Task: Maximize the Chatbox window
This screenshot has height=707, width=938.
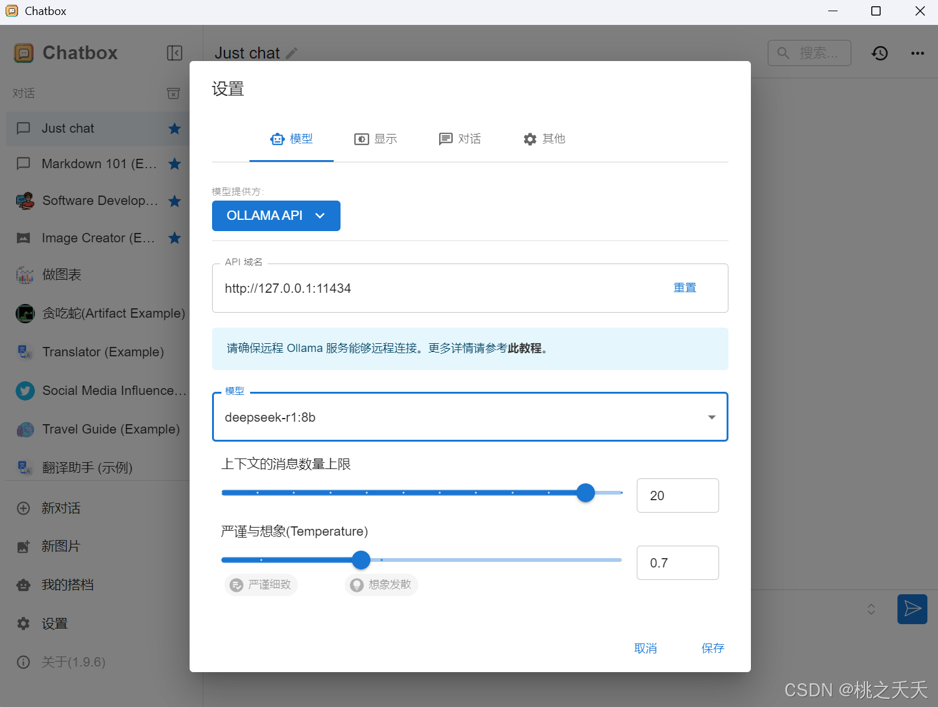Action: (x=876, y=11)
